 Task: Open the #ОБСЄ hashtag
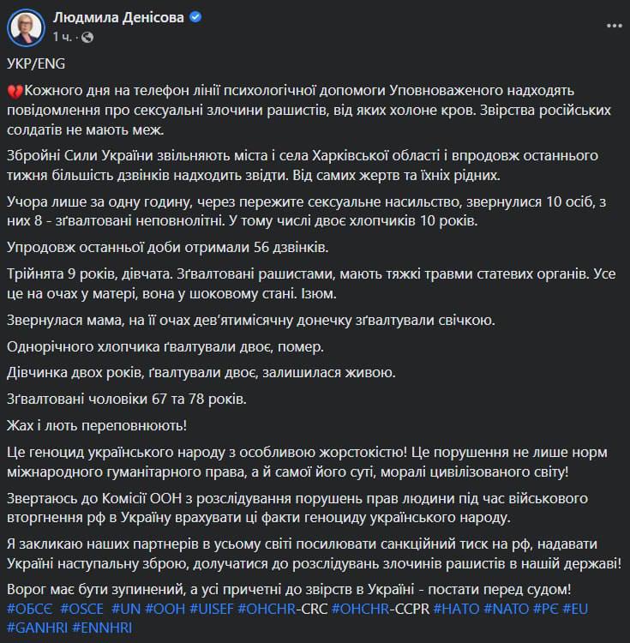coord(30,608)
